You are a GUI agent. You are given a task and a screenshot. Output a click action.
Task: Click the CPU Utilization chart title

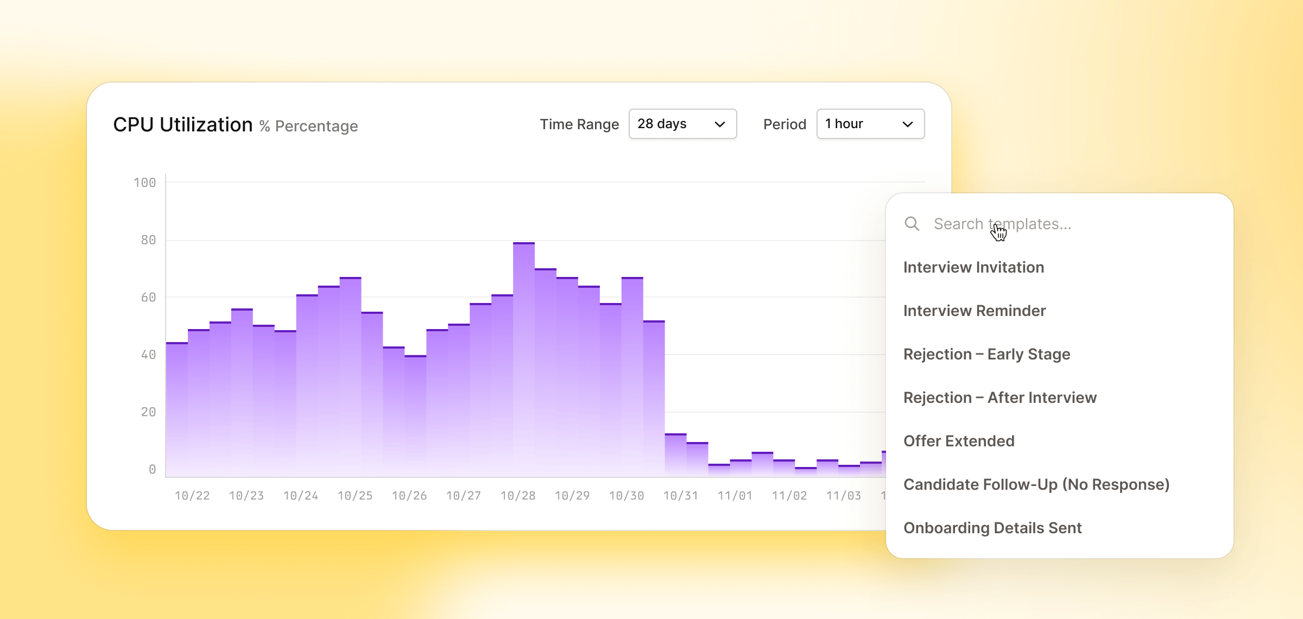183,125
